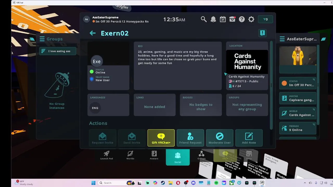
Task: Open Opera browser from the taskbar
Action: tap(178, 183)
